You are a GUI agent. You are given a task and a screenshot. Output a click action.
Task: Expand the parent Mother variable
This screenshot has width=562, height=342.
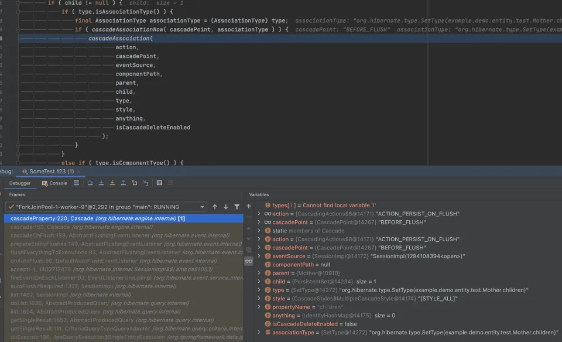[259, 273]
